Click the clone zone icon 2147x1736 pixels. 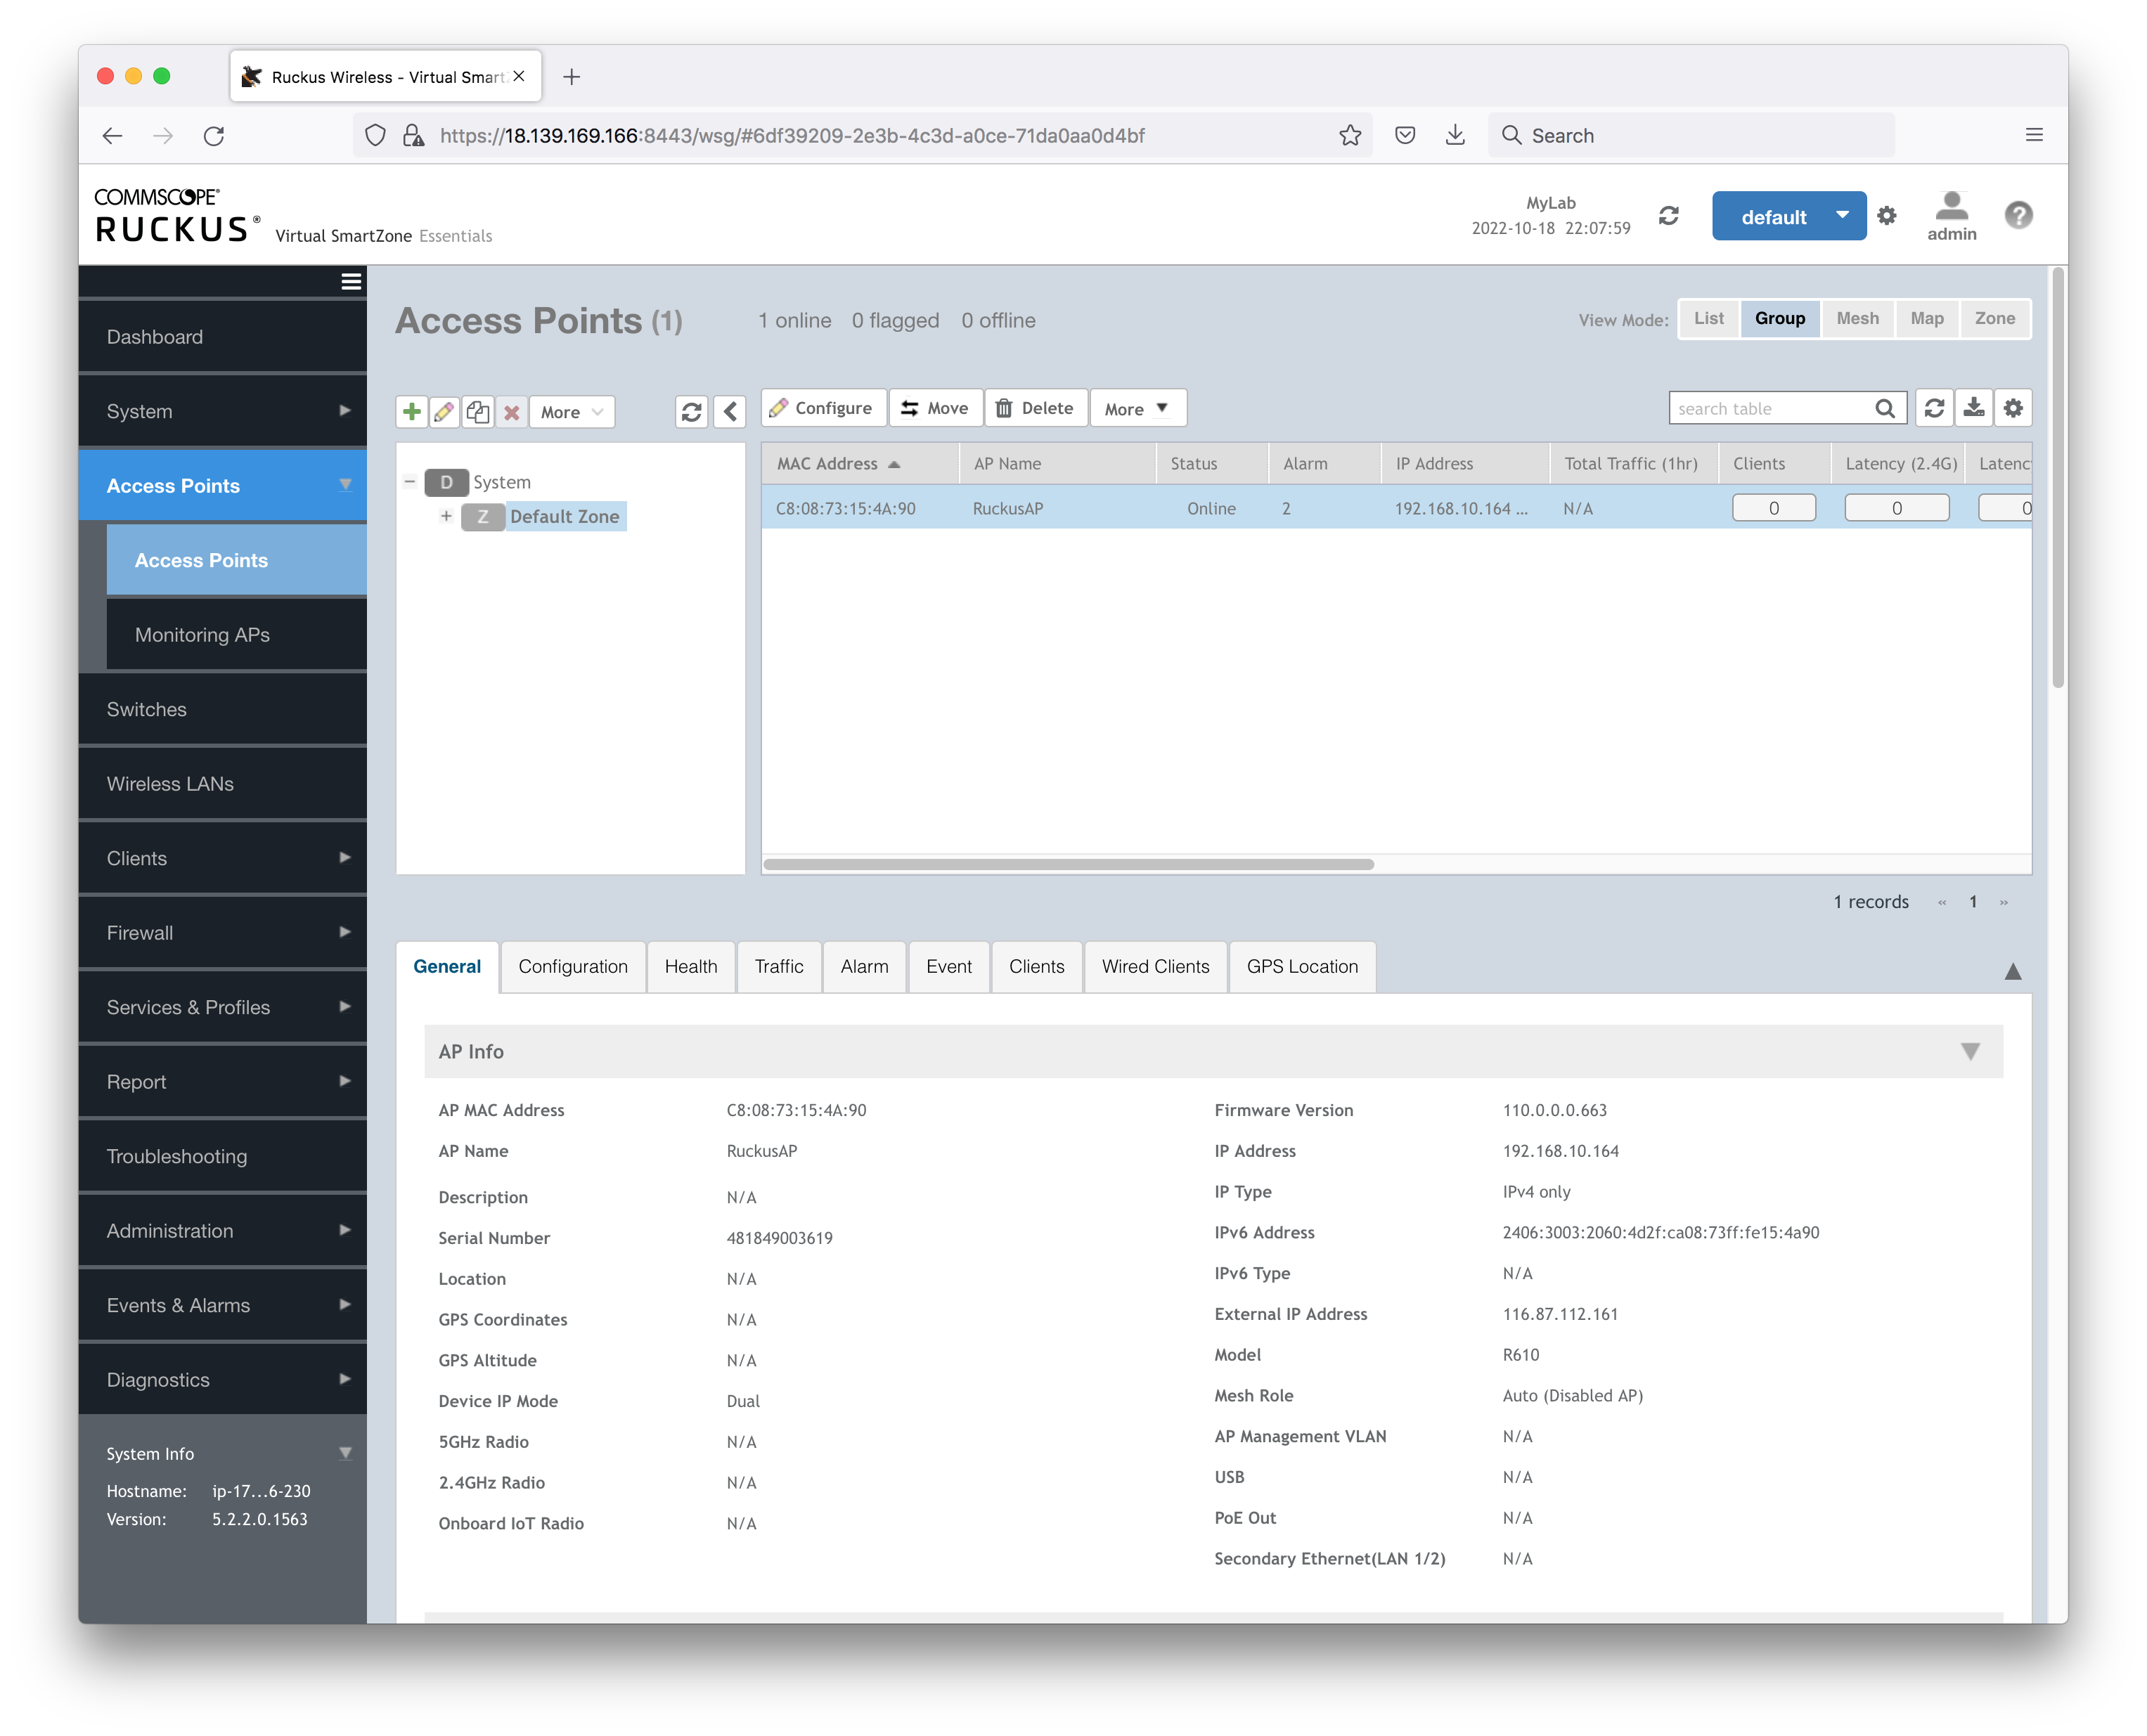pos(477,411)
